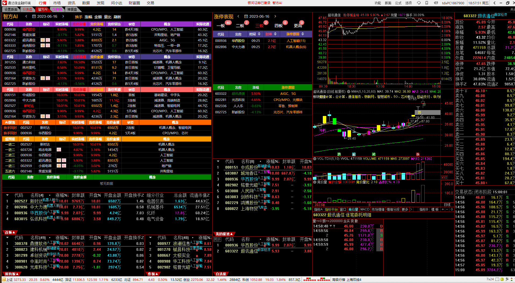Click the 异 marker on the K-line chart
The width and height of the screenshot is (515, 283).
(419, 112)
